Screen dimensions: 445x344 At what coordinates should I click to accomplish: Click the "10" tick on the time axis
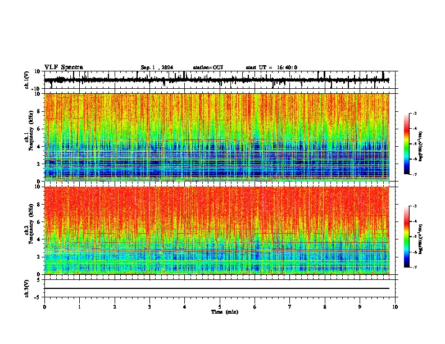click(395, 307)
